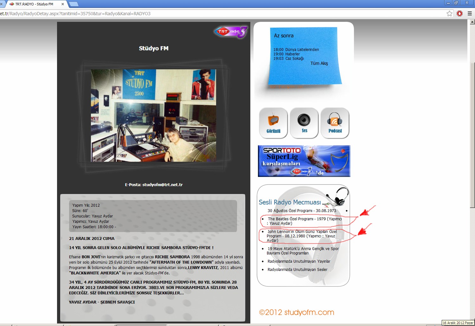Click the 21 ARALIK 2012 CUMA heading
This screenshot has width=475, height=326.
pos(92,239)
